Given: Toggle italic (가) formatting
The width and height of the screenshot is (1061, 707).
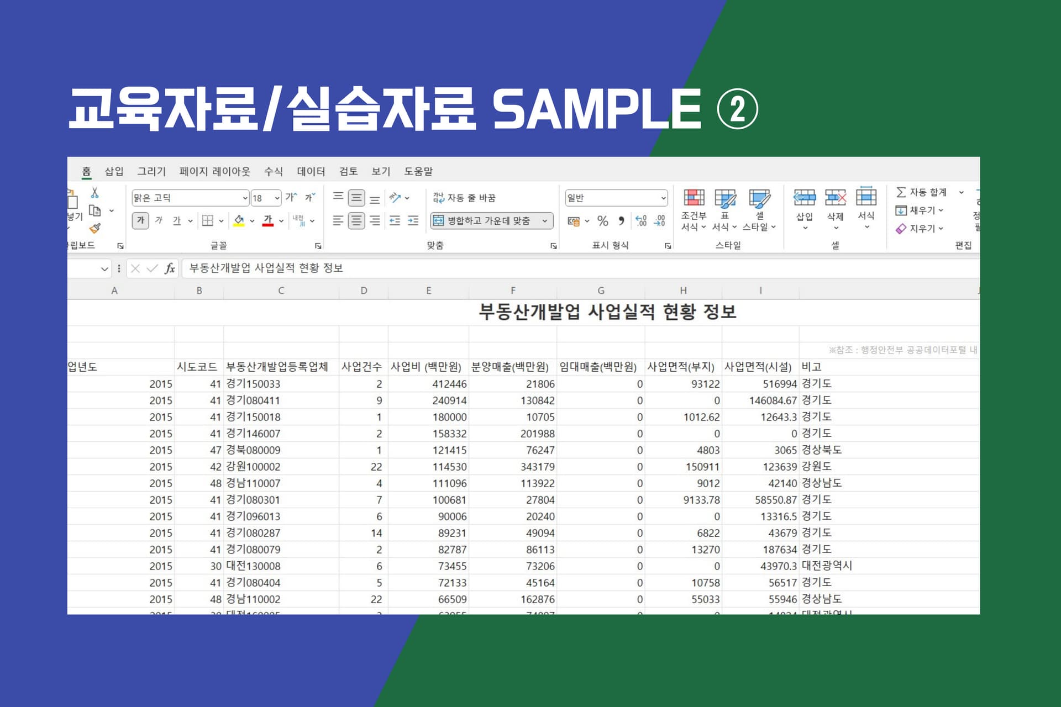Looking at the screenshot, I should click(159, 220).
